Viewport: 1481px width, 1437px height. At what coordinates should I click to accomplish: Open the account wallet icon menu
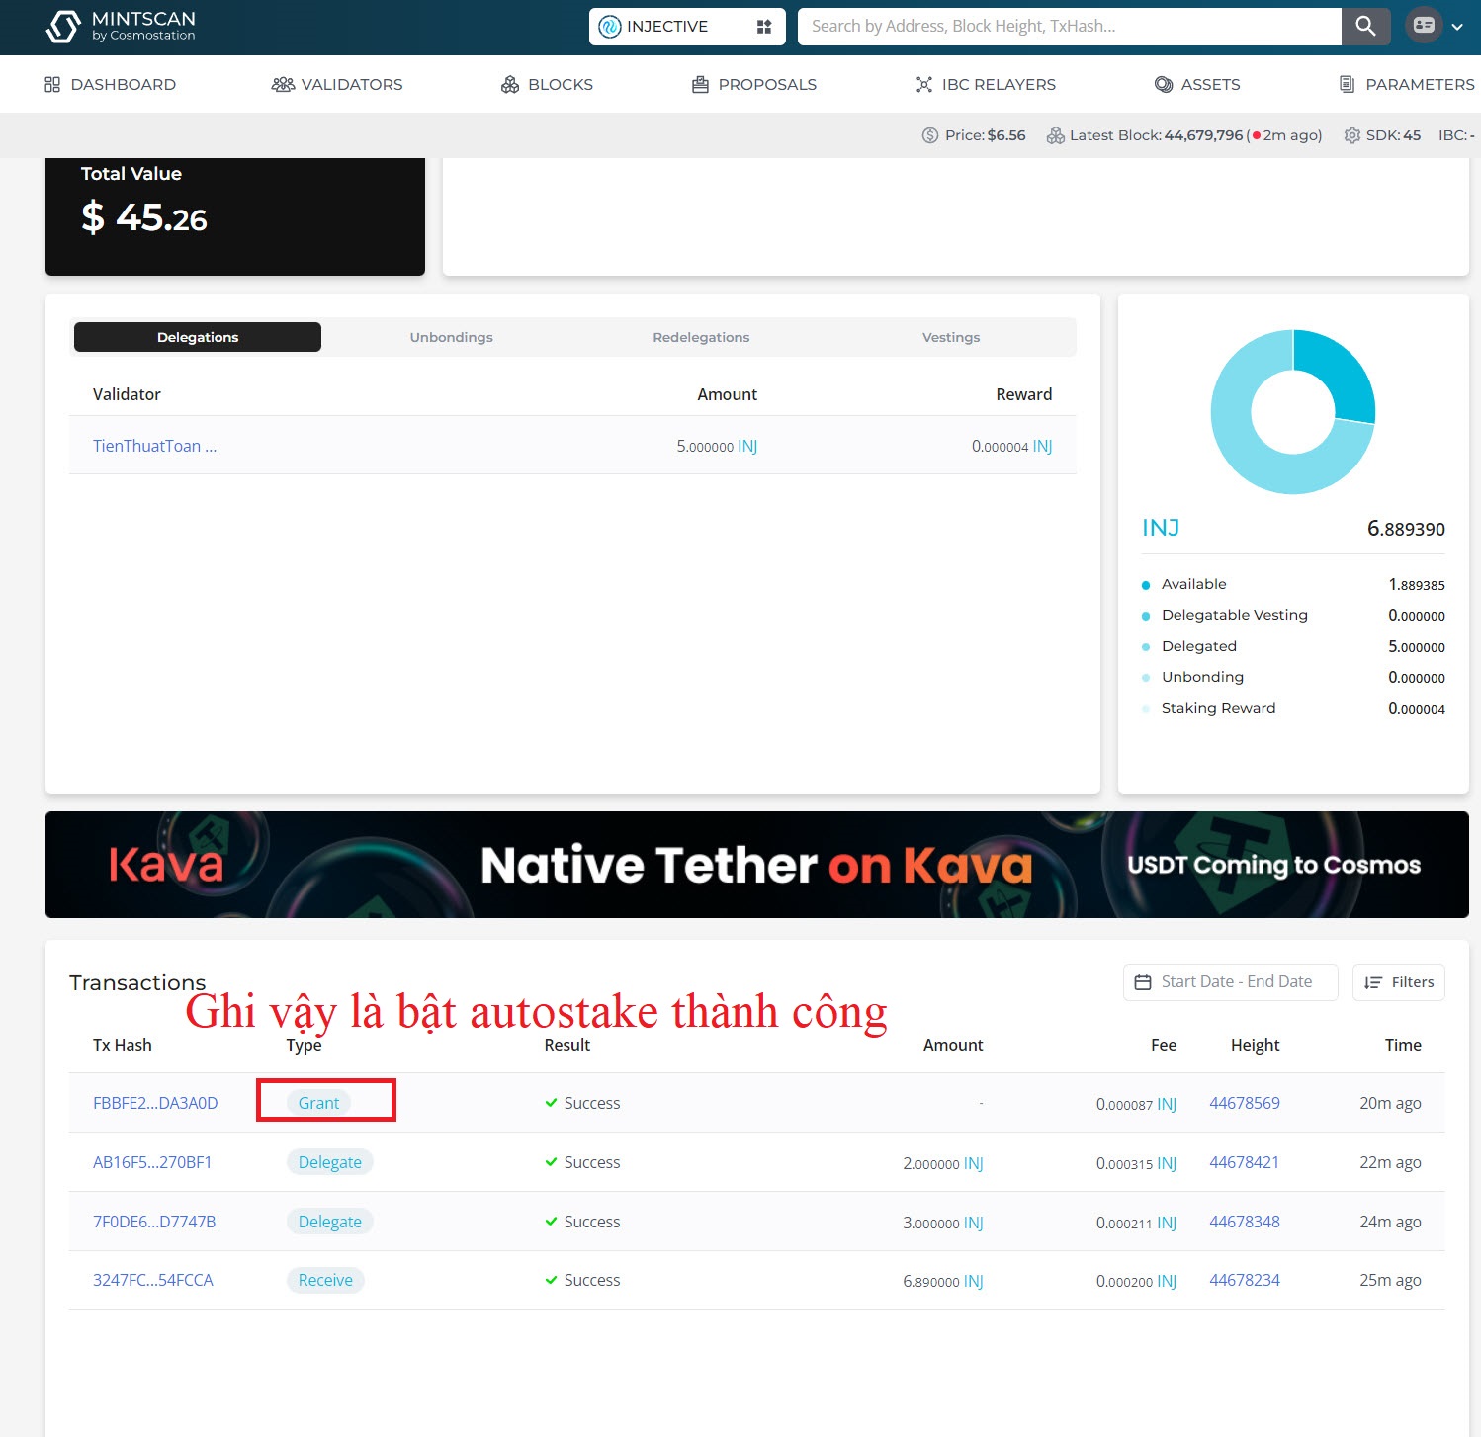(1424, 26)
